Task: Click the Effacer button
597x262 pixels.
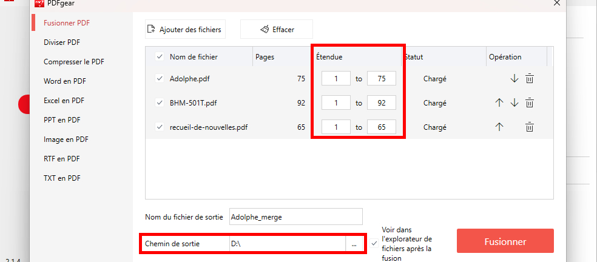Action: point(277,29)
